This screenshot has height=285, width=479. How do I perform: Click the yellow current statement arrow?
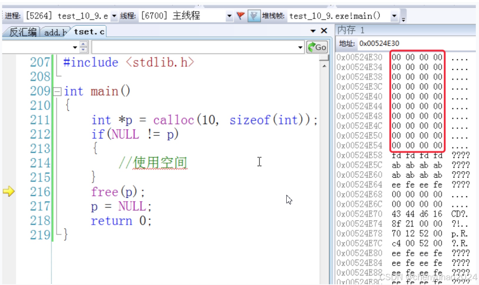pyautogui.click(x=8, y=191)
